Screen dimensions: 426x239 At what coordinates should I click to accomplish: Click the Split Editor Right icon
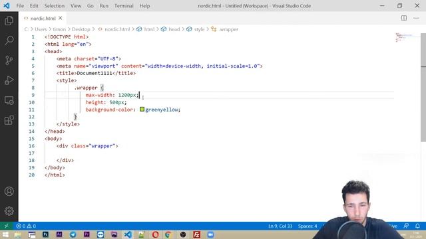click(x=404, y=18)
